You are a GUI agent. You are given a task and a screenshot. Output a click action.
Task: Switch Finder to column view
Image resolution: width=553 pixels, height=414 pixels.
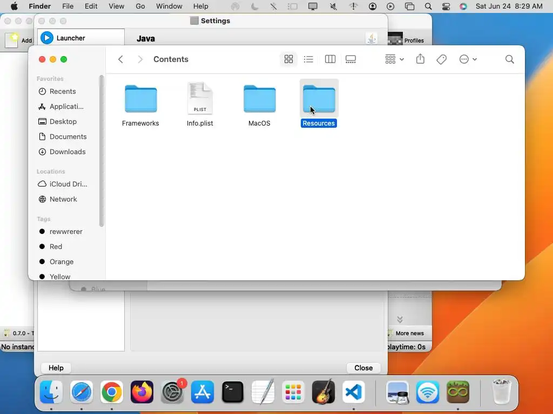point(330,59)
